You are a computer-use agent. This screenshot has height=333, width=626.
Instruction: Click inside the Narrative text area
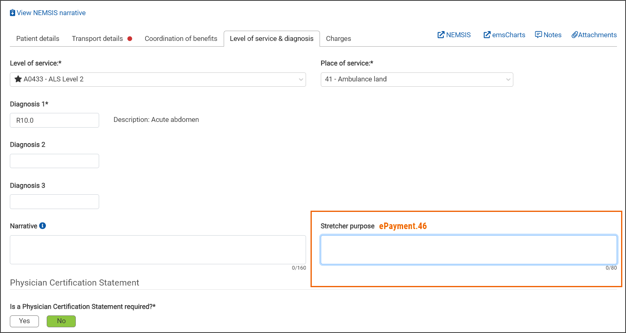[x=158, y=250]
